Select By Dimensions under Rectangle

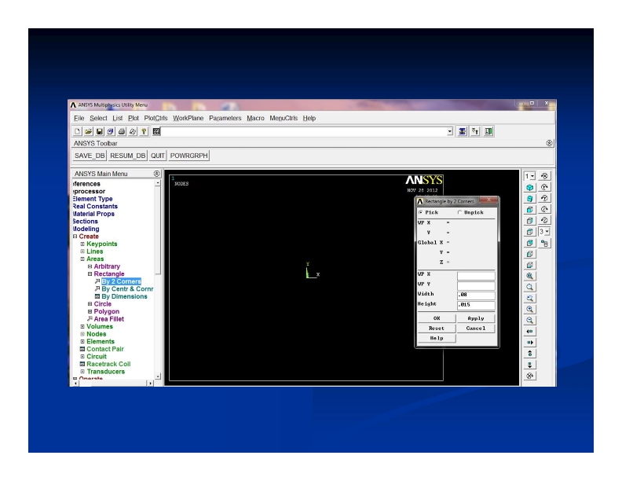[x=126, y=296]
